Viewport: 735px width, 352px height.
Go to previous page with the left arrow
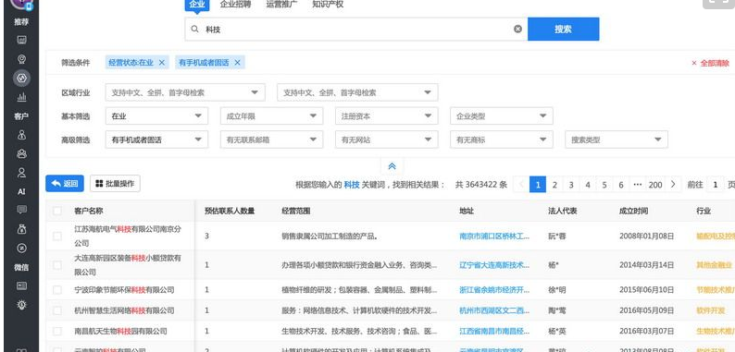(521, 185)
